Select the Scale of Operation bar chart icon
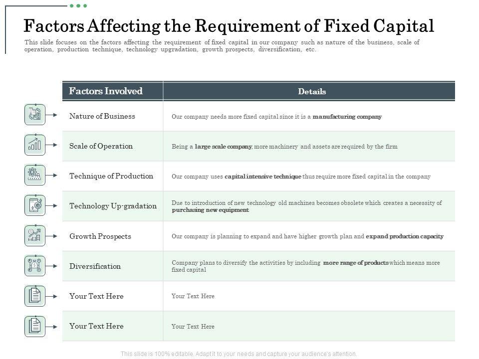479x359 pixels. 35,145
